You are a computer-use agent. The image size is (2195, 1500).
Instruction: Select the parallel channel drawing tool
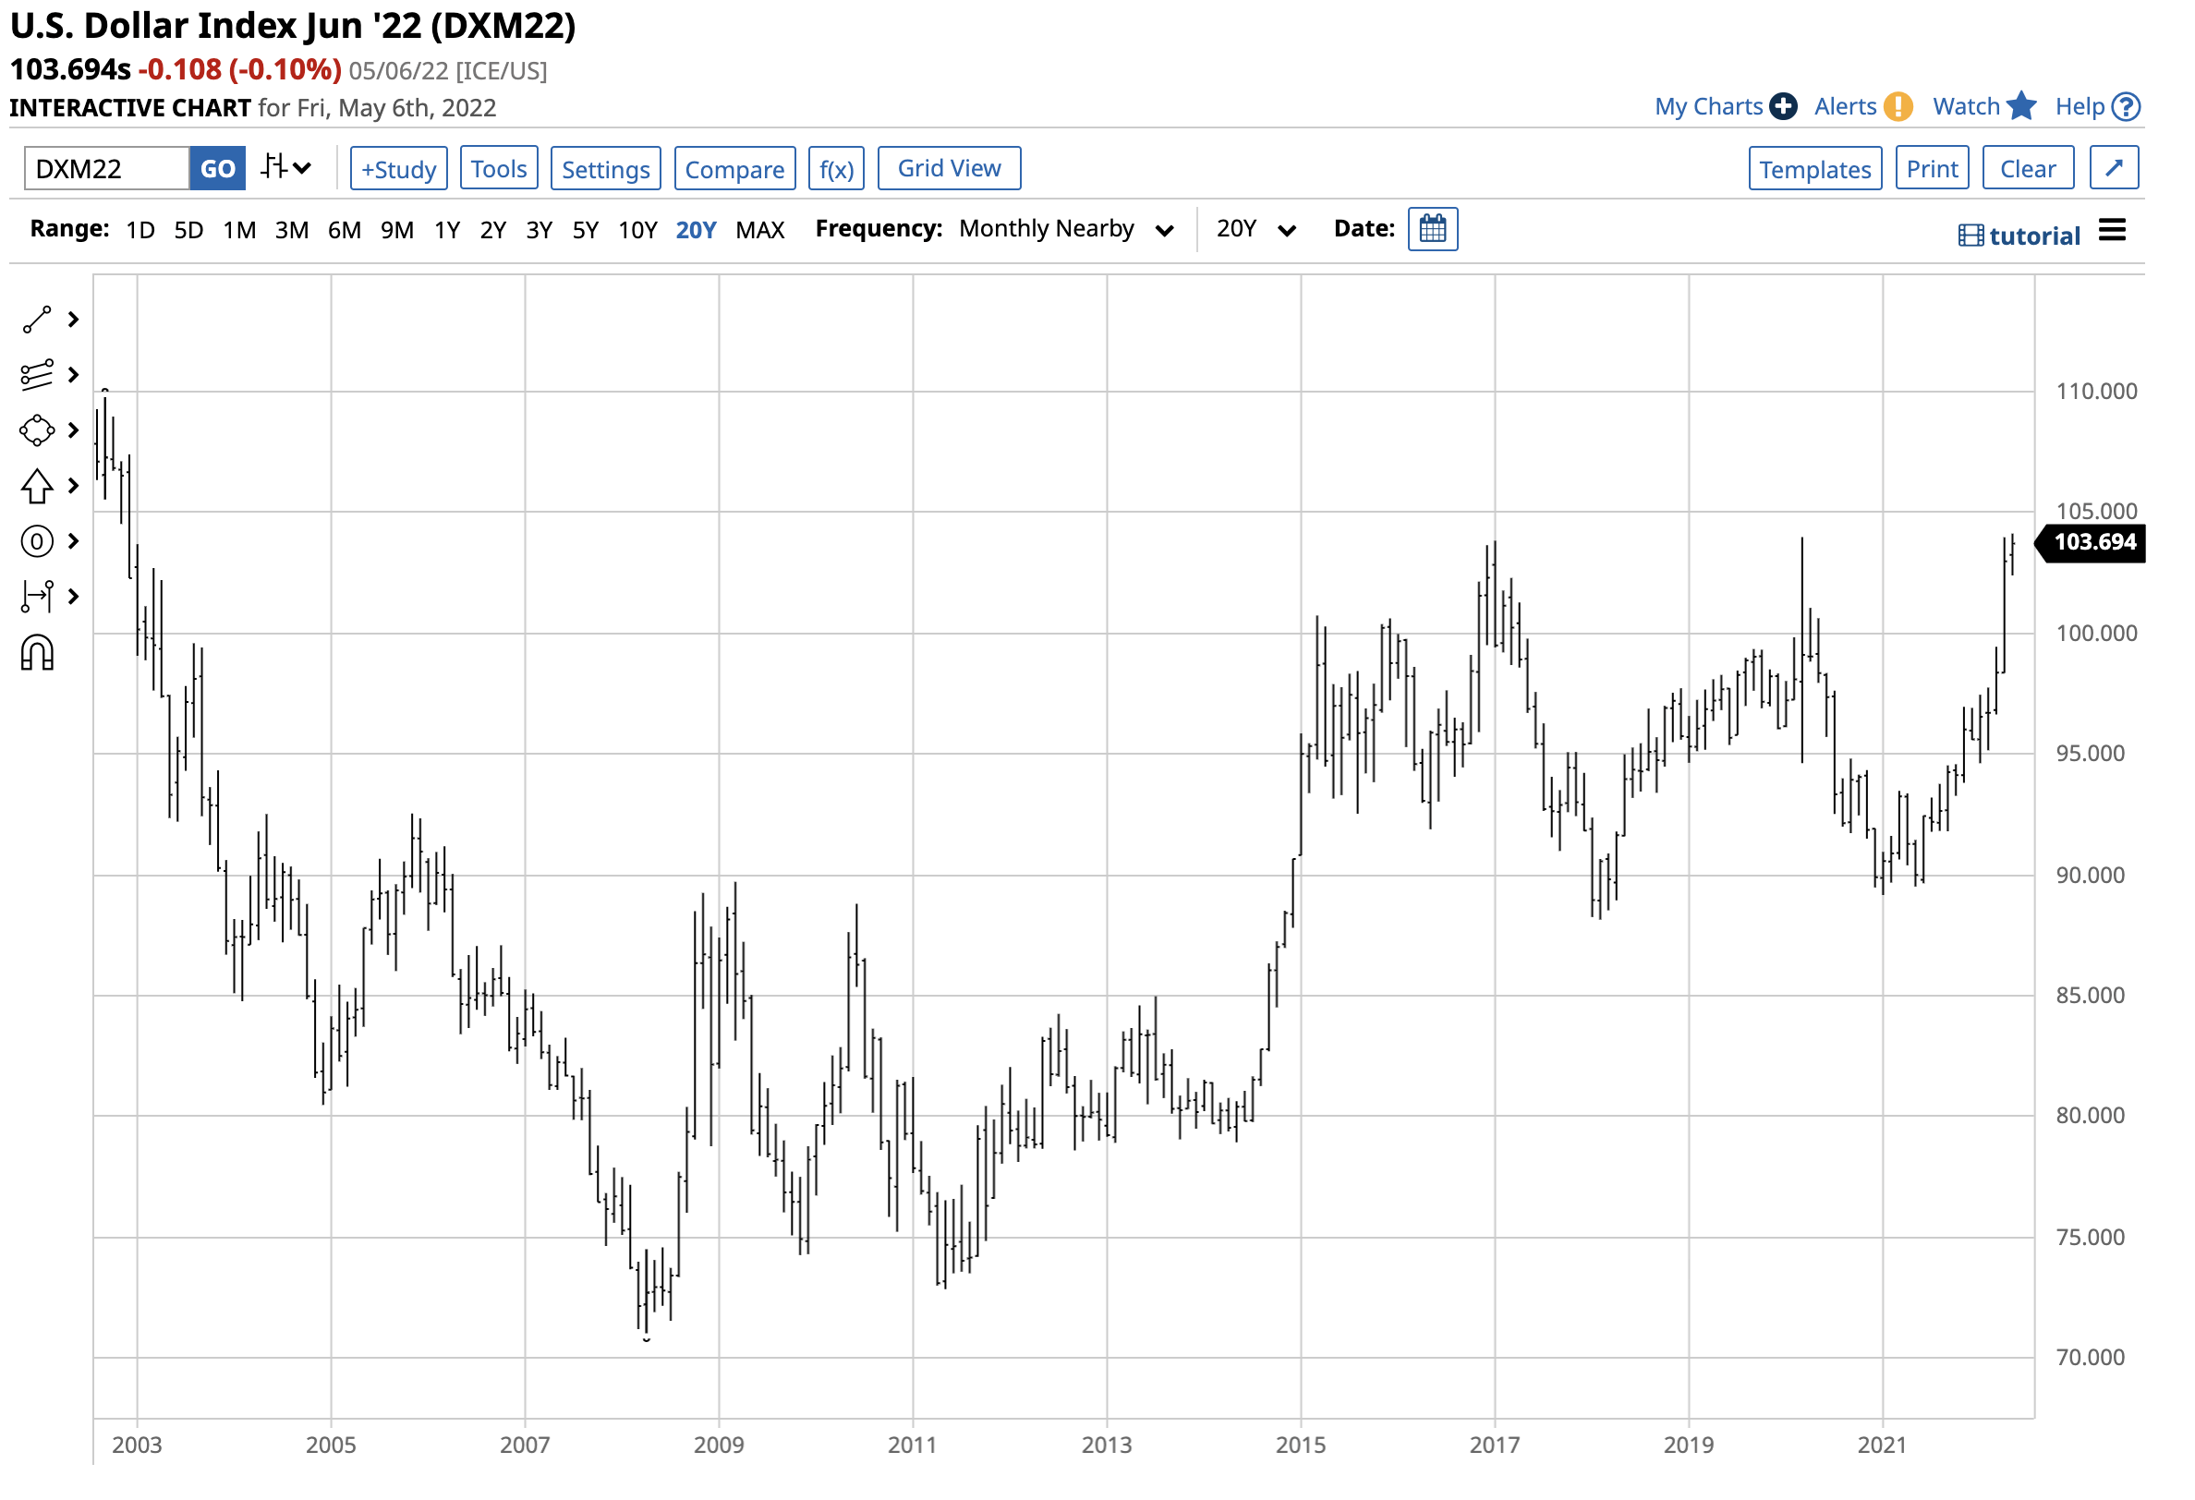[36, 374]
